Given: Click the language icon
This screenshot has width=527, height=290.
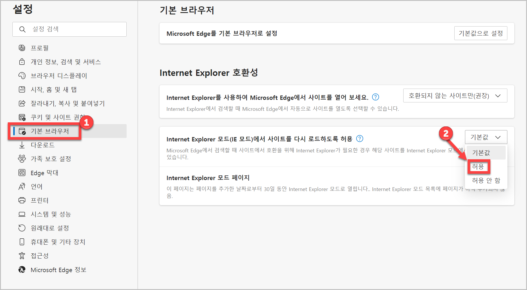Looking at the screenshot, I should coord(22,186).
